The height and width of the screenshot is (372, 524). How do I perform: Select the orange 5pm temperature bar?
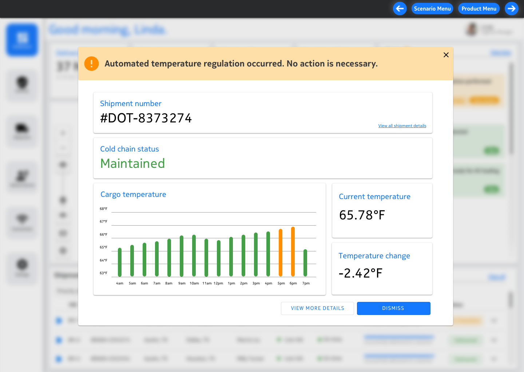point(281,252)
